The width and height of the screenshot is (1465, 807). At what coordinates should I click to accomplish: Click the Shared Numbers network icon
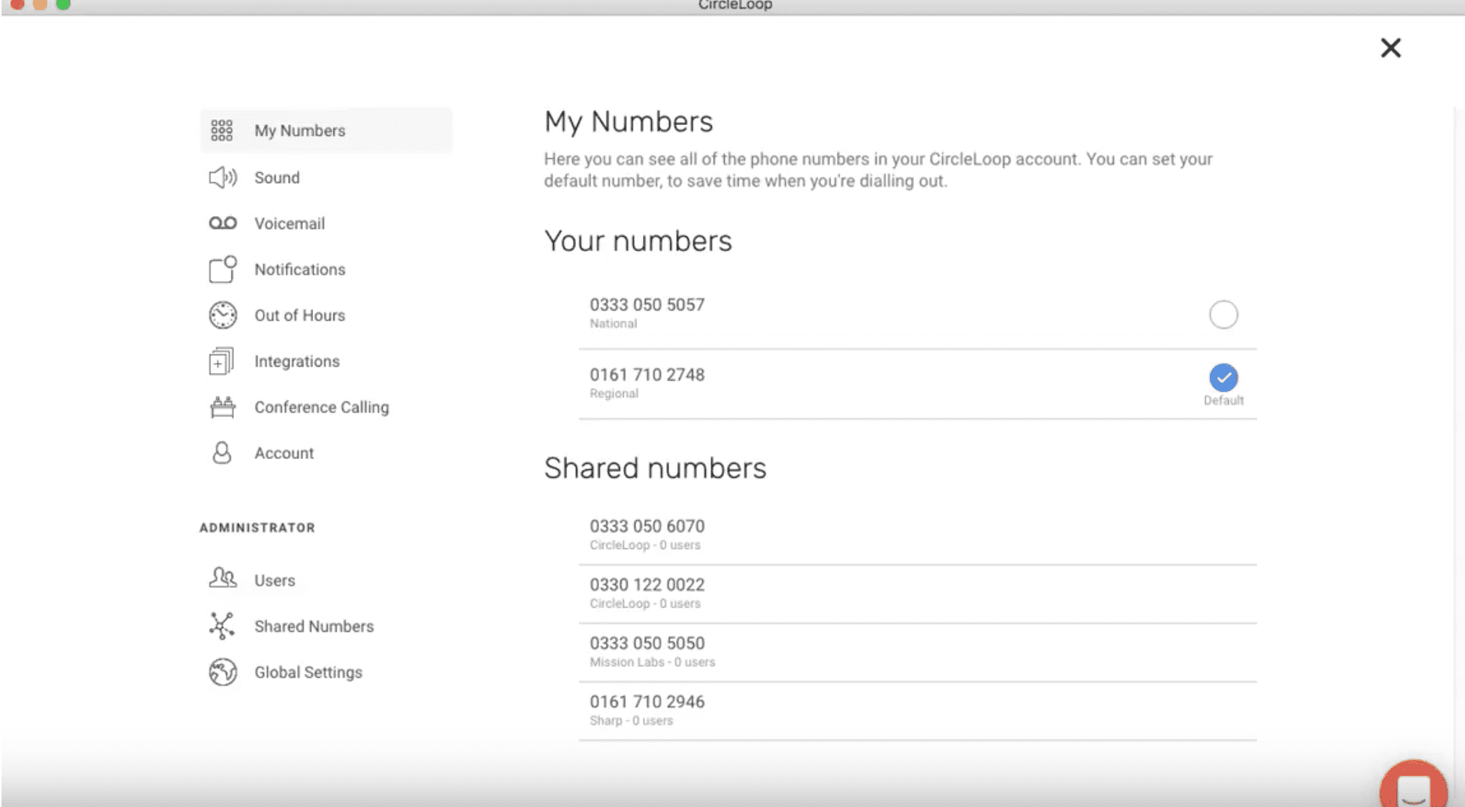point(221,626)
